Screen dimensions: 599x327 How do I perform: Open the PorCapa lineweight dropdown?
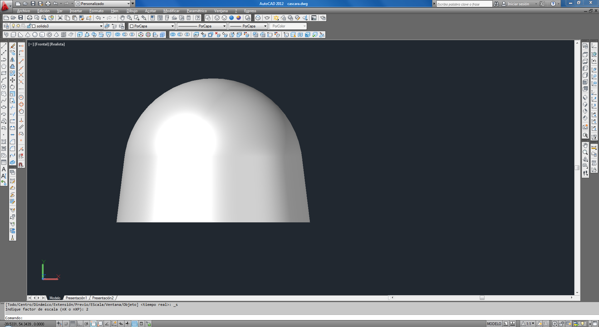(x=248, y=26)
